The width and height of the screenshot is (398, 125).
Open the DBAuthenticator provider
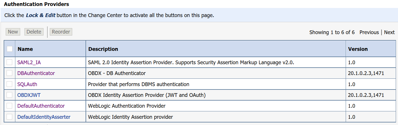pyautogui.click(x=36, y=73)
